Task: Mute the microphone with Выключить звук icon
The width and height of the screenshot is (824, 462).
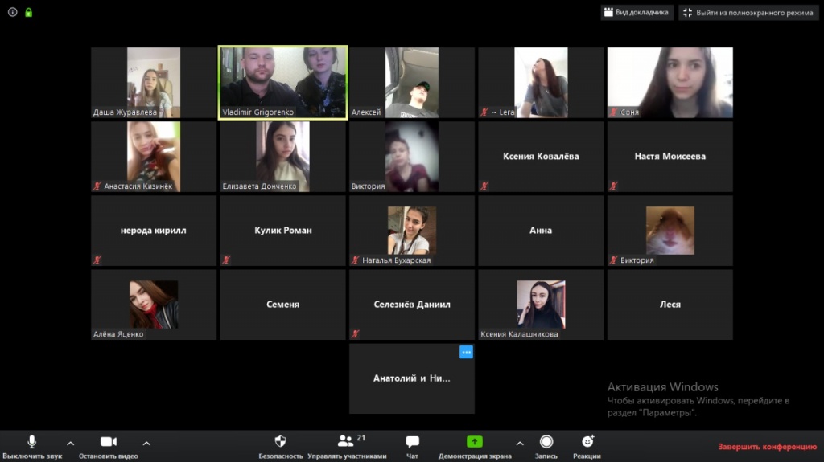Action: click(31, 442)
